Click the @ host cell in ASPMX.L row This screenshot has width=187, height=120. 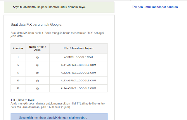coord(37,57)
